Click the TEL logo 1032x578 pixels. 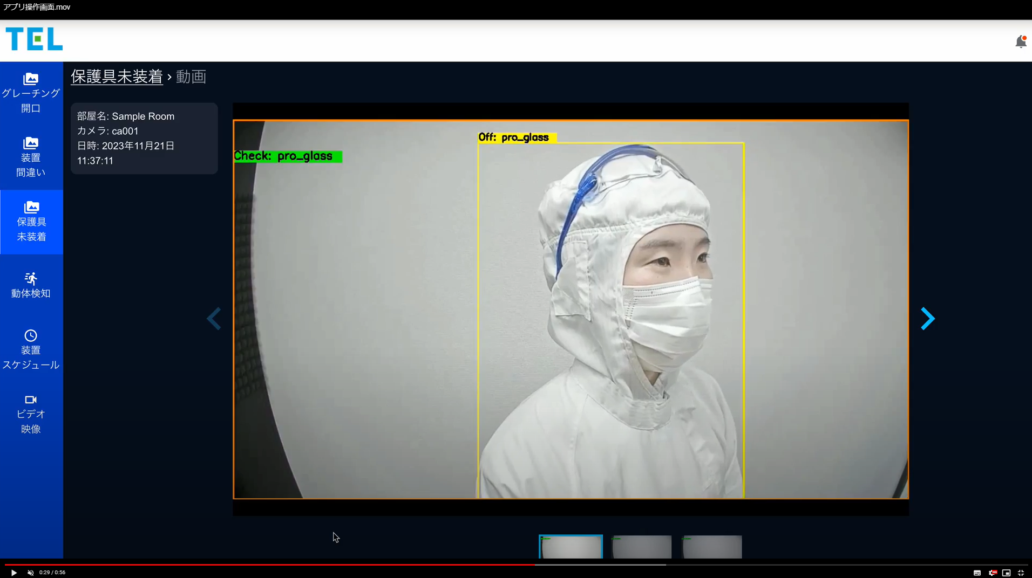(x=34, y=39)
